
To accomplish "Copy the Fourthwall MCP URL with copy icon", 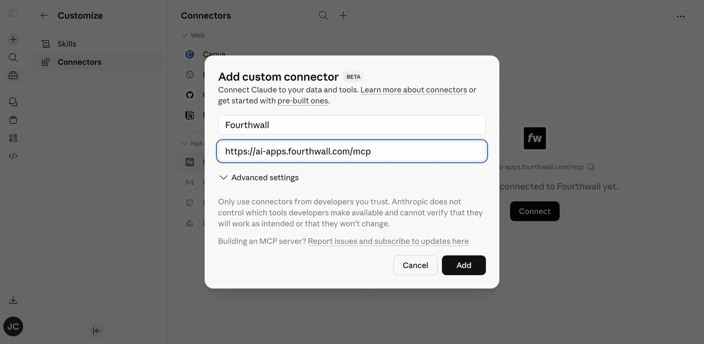I will click(591, 167).
